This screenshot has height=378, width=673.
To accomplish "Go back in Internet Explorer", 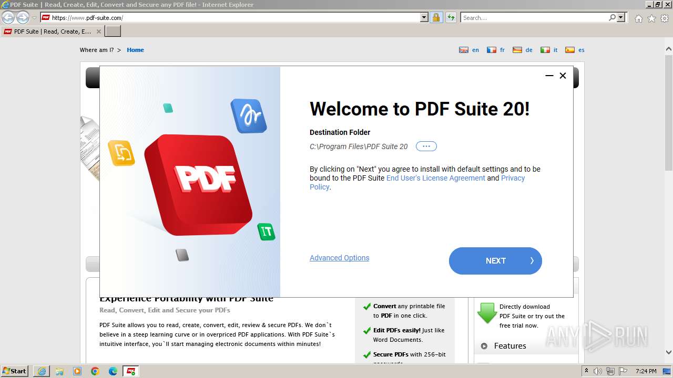I will (x=8, y=17).
